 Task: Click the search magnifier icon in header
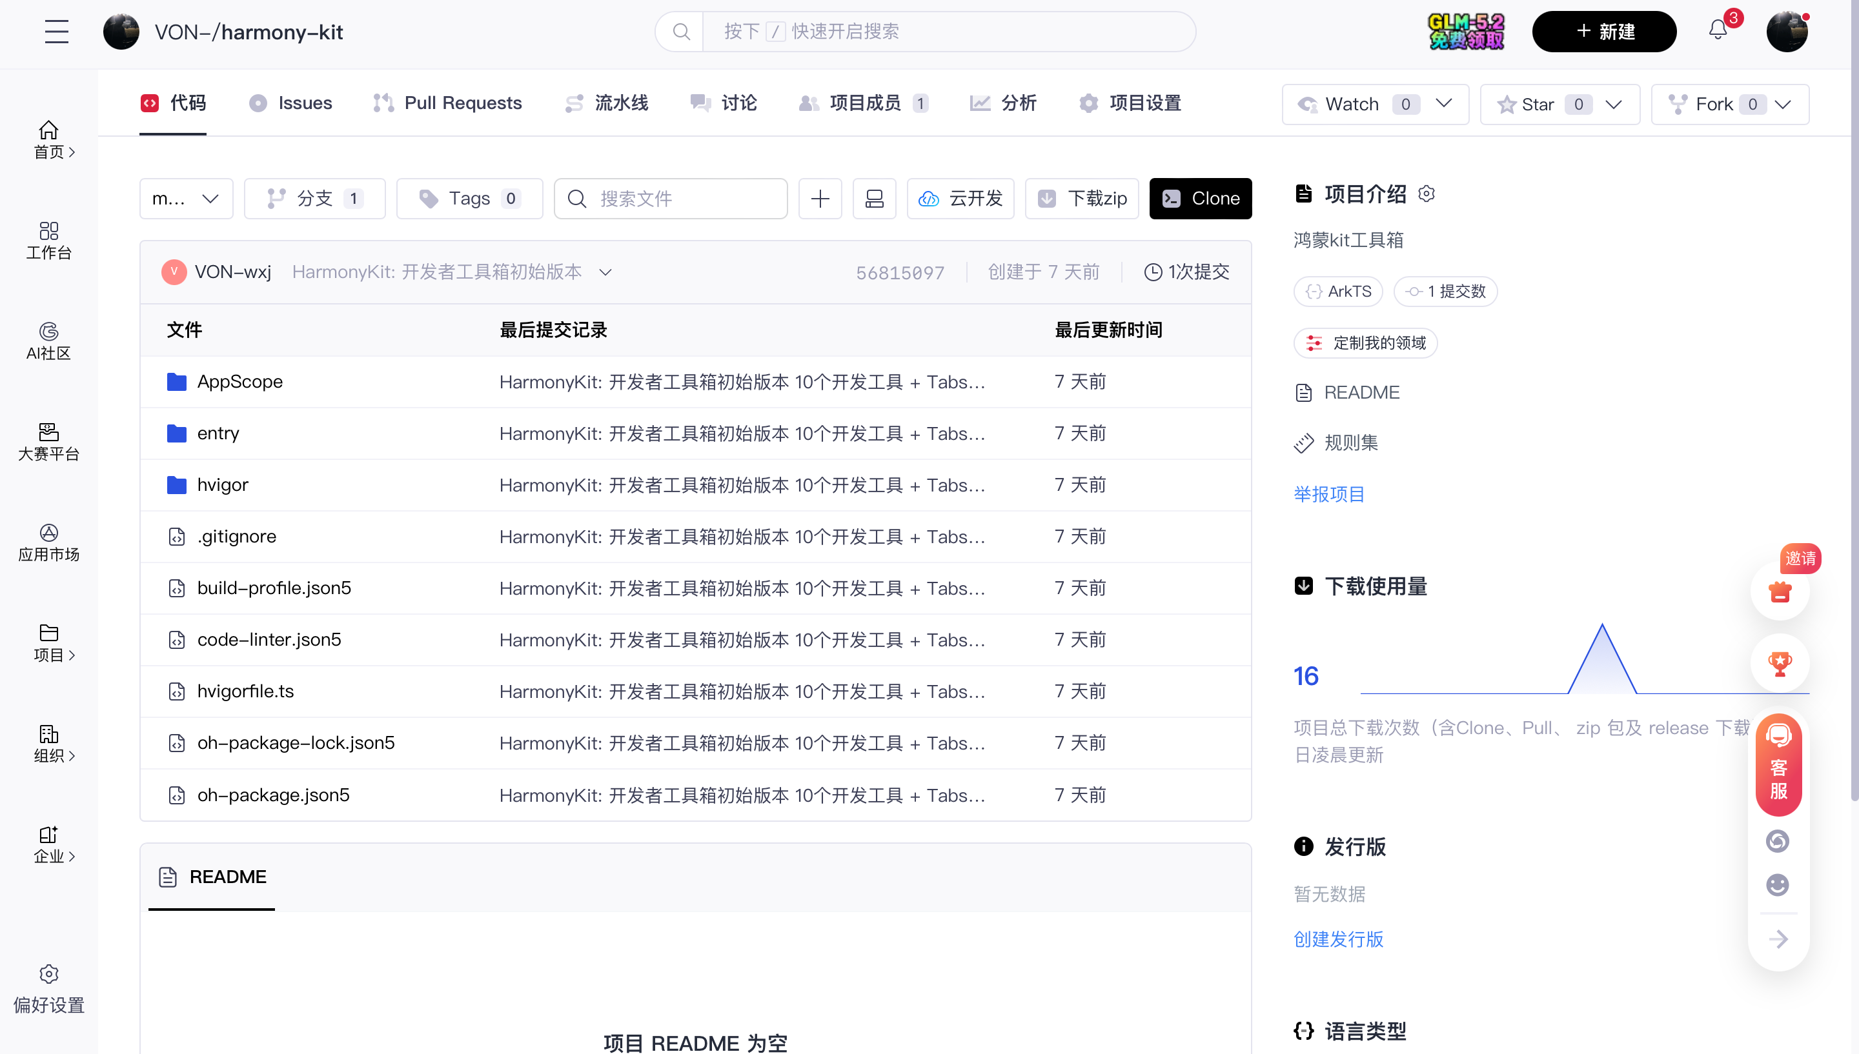point(681,32)
